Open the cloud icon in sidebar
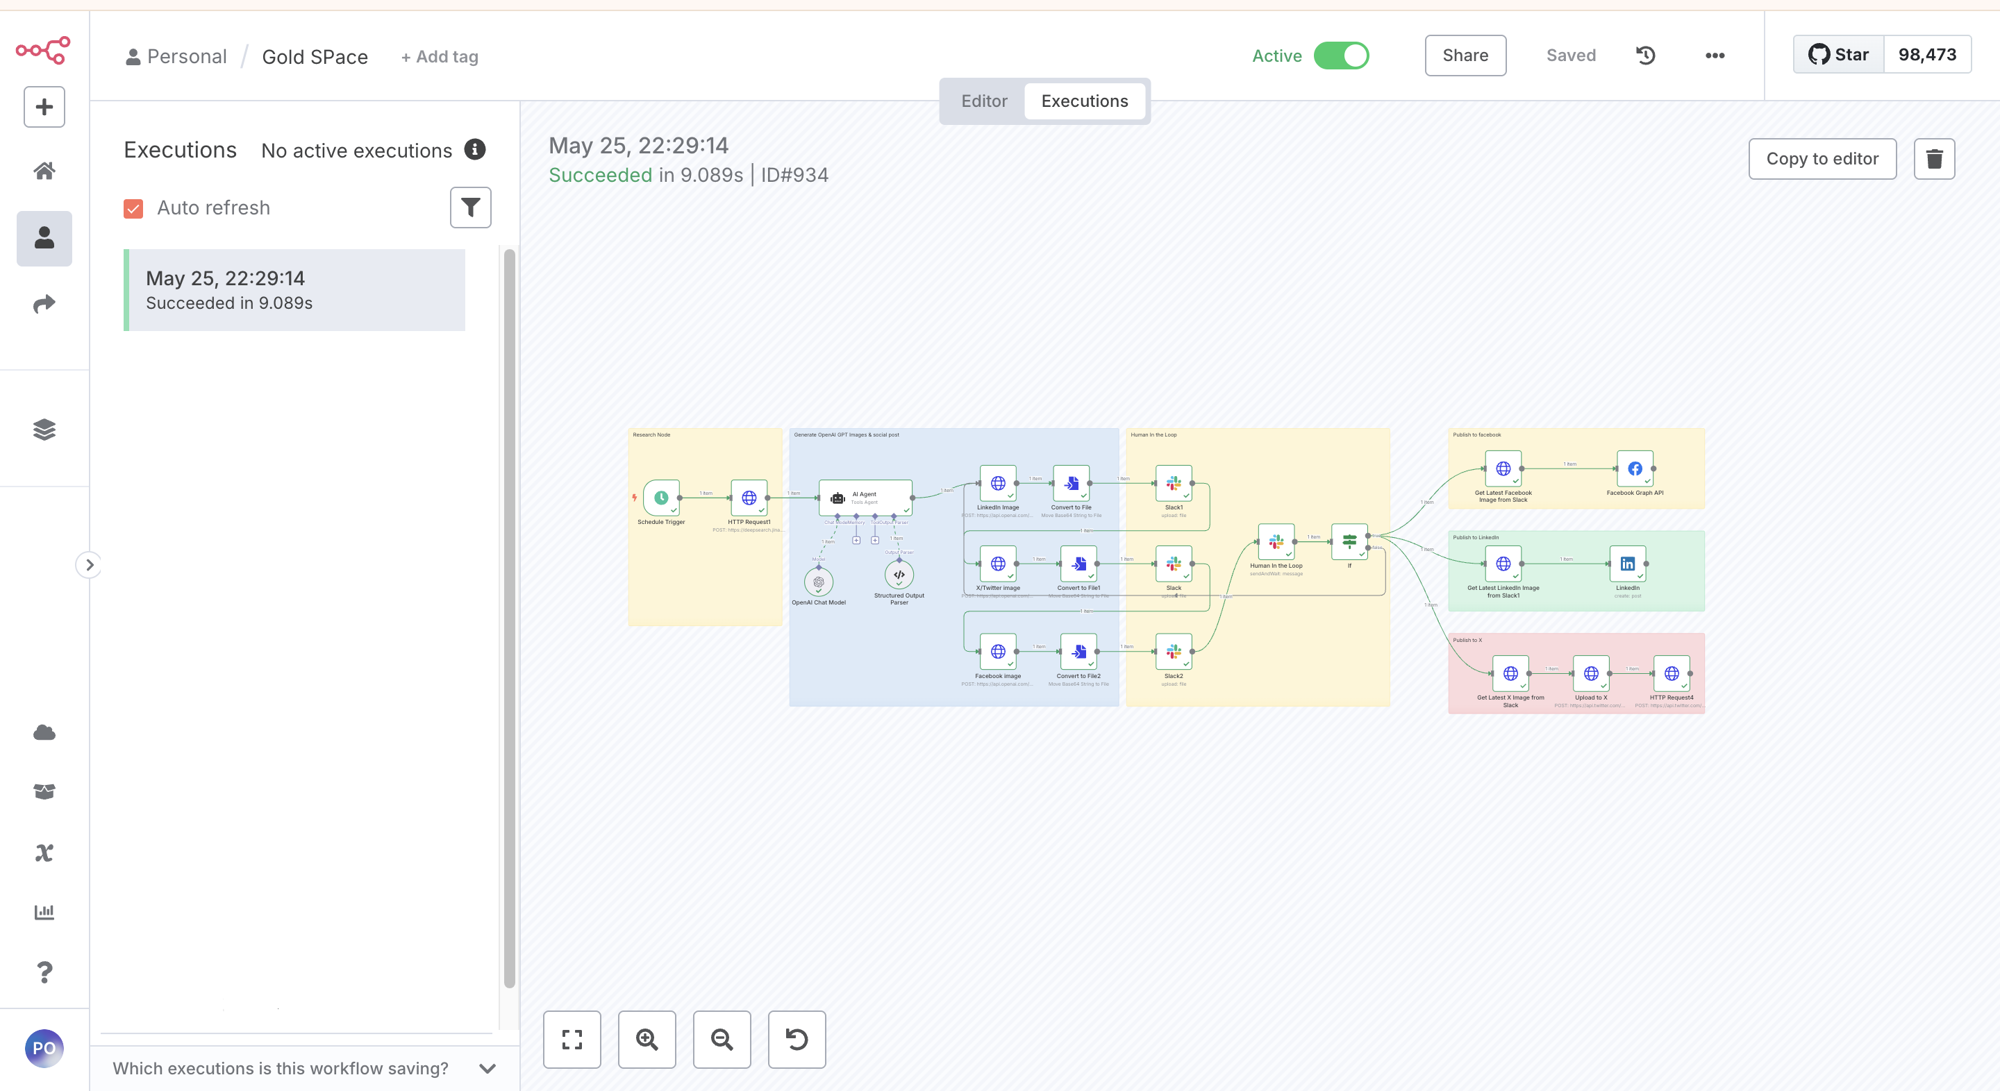The width and height of the screenshot is (2000, 1091). pyautogui.click(x=44, y=732)
